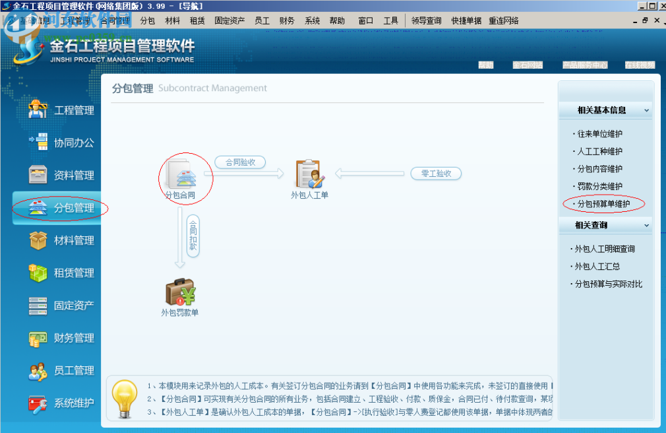Click the 帮助 link in header banner

click(486, 65)
